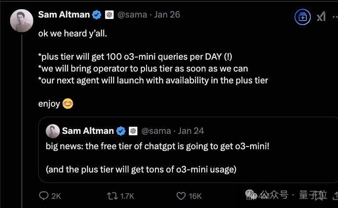Repost the tweet via the 1.7K icon
The image size is (338, 208).
point(112,196)
